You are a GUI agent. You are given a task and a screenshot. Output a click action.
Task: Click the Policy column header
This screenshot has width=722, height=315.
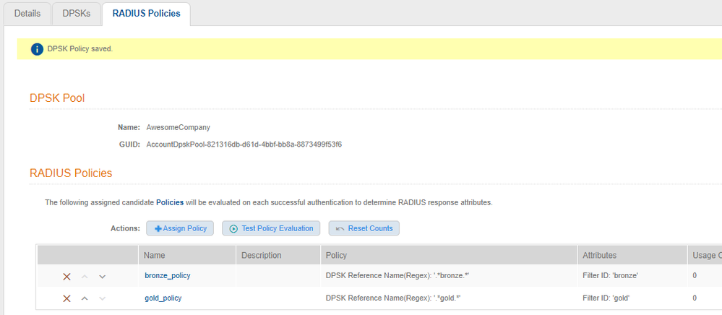coord(337,255)
